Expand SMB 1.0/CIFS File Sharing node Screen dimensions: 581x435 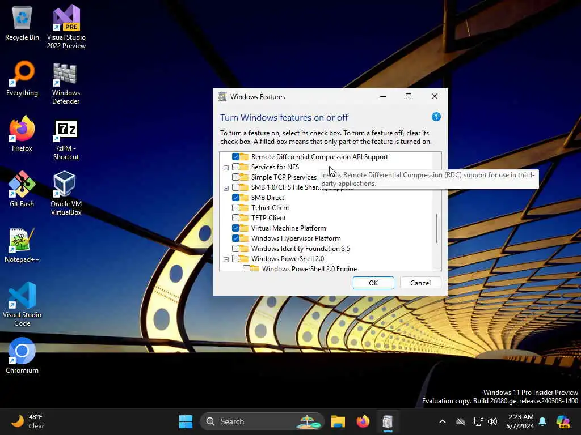[226, 188]
